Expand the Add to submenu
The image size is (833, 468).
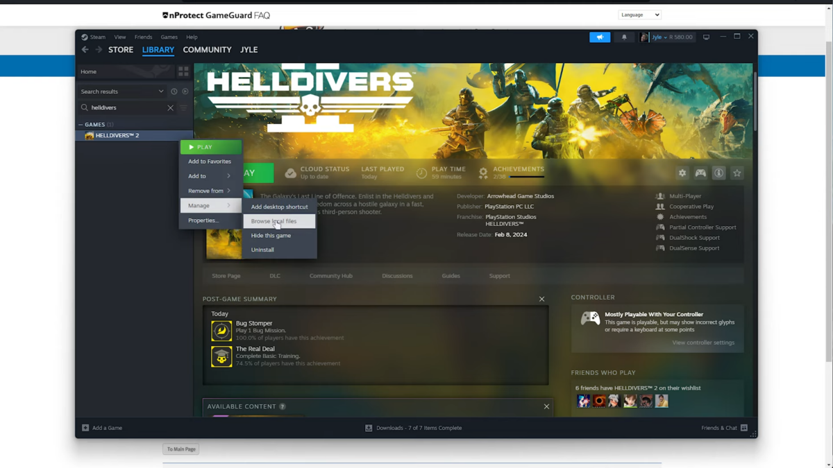tap(210, 176)
